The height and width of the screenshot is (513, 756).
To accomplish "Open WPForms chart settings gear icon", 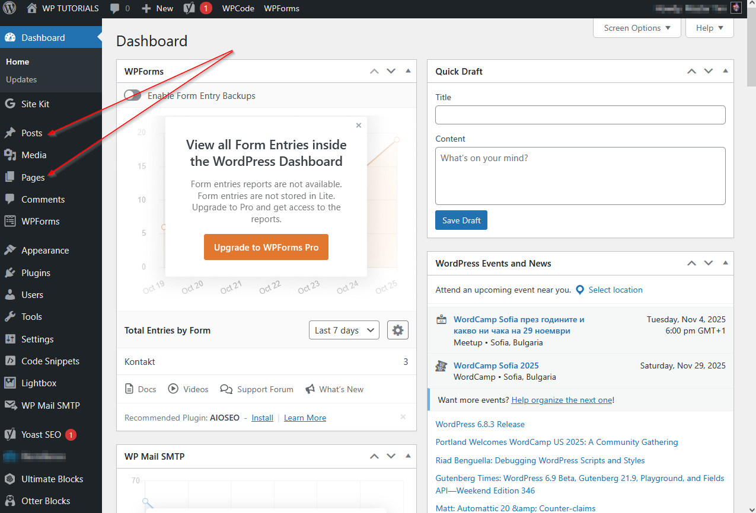I will 397,331.
